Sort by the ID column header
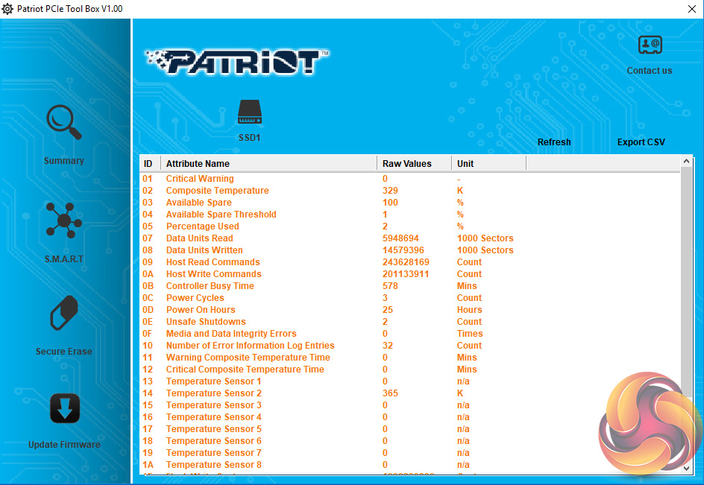 151,164
